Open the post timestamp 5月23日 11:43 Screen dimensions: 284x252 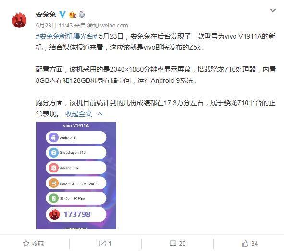pos(54,26)
